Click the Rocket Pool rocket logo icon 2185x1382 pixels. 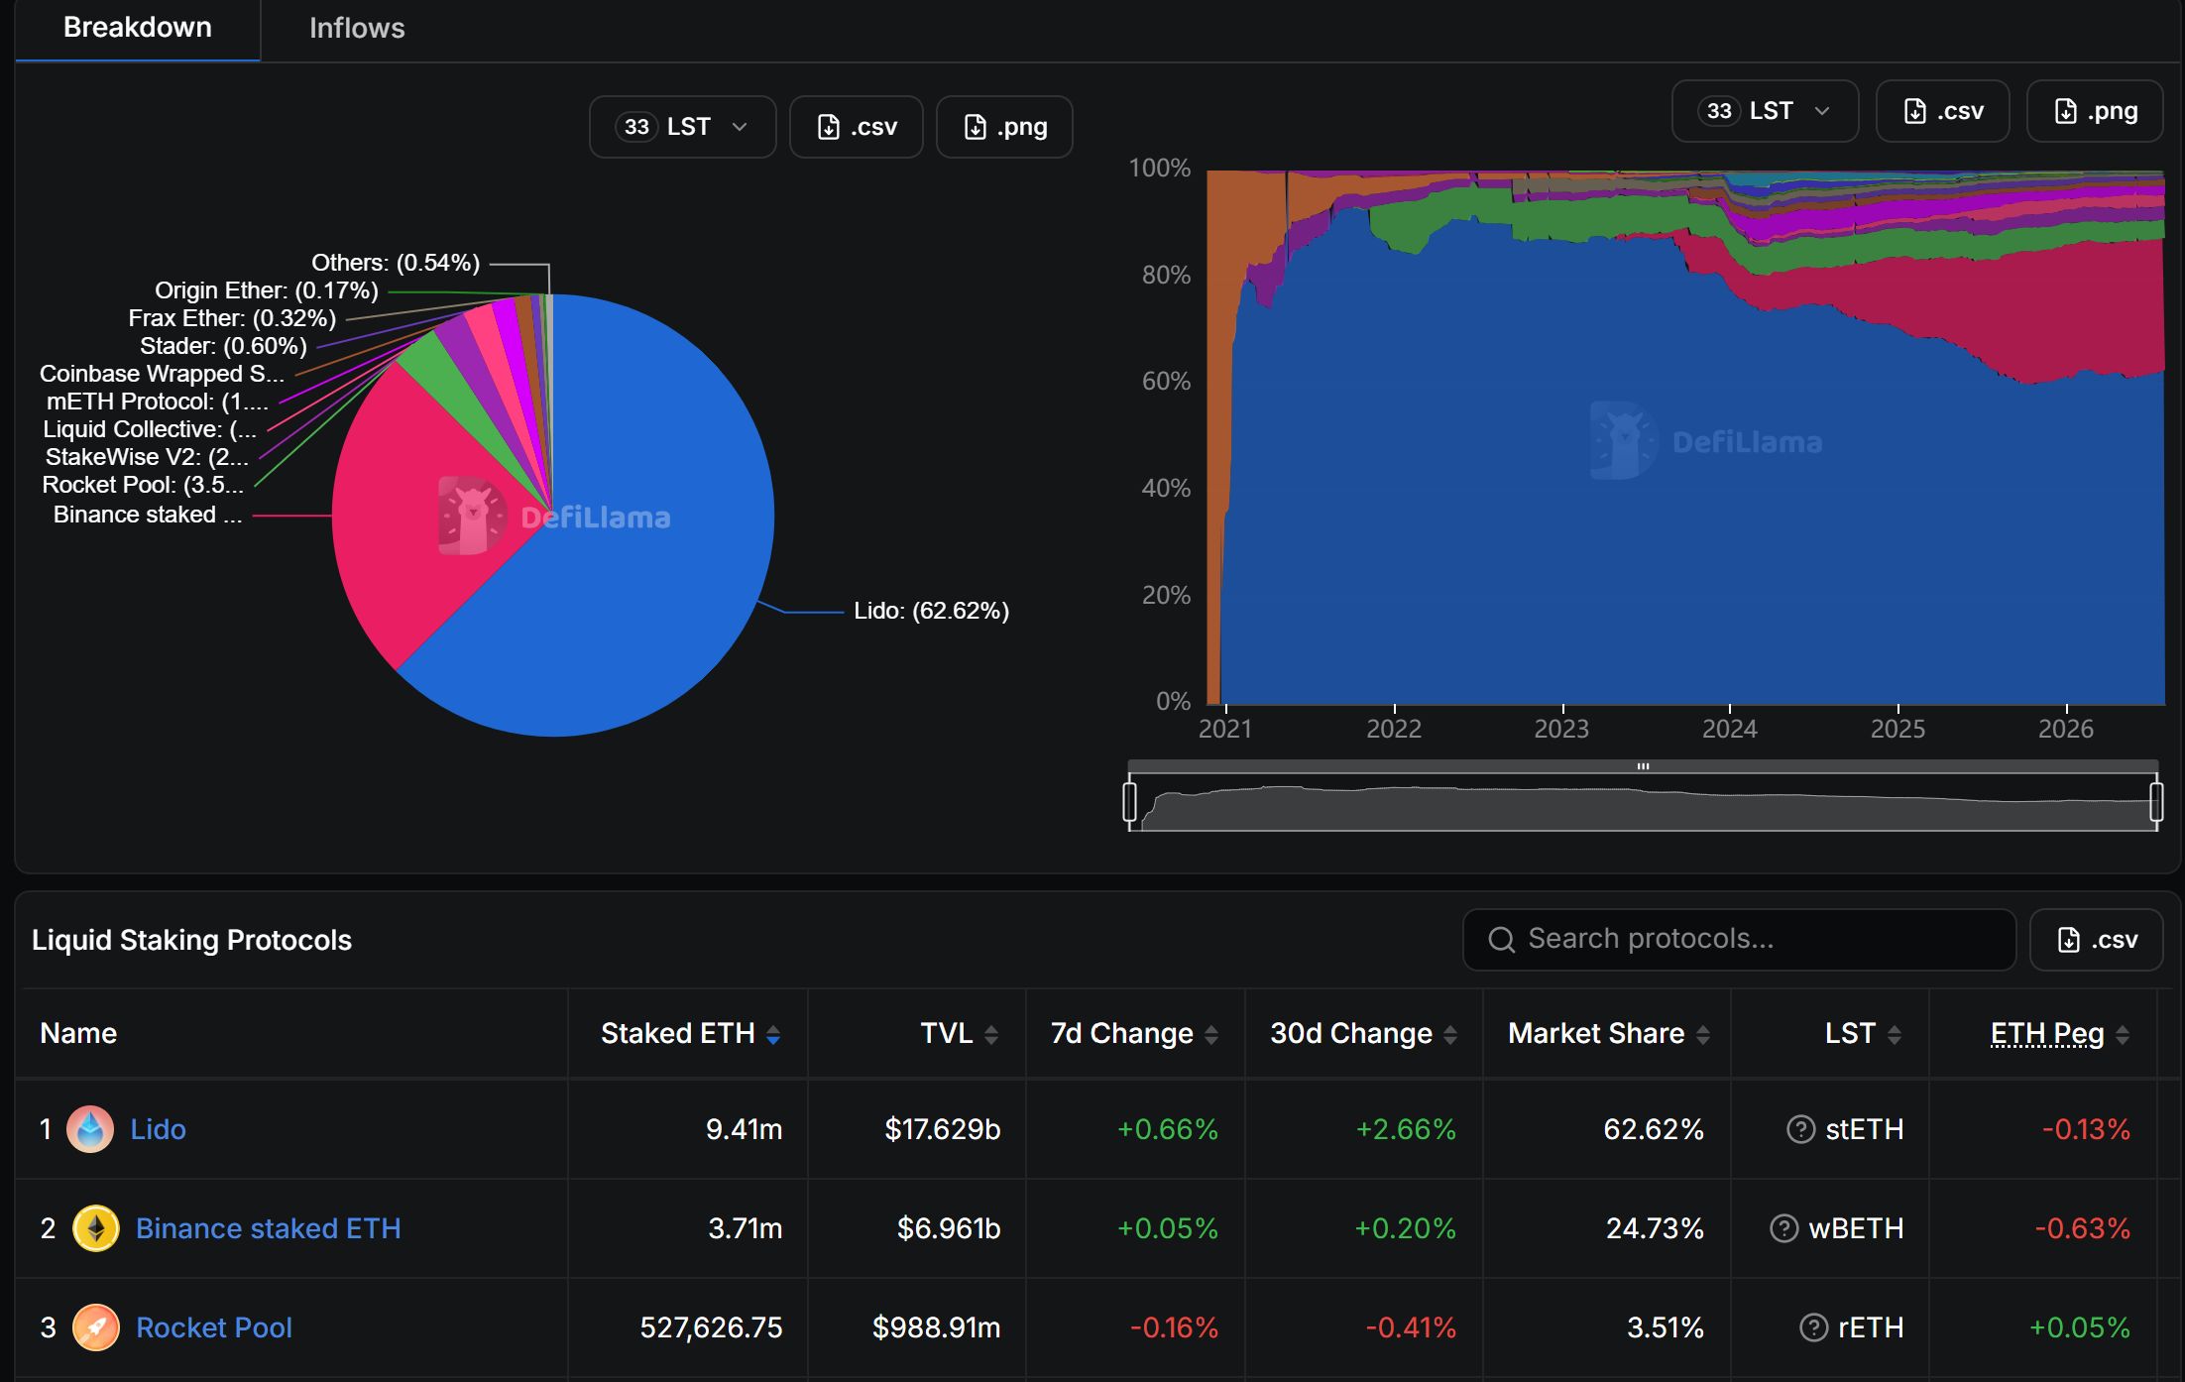point(96,1327)
